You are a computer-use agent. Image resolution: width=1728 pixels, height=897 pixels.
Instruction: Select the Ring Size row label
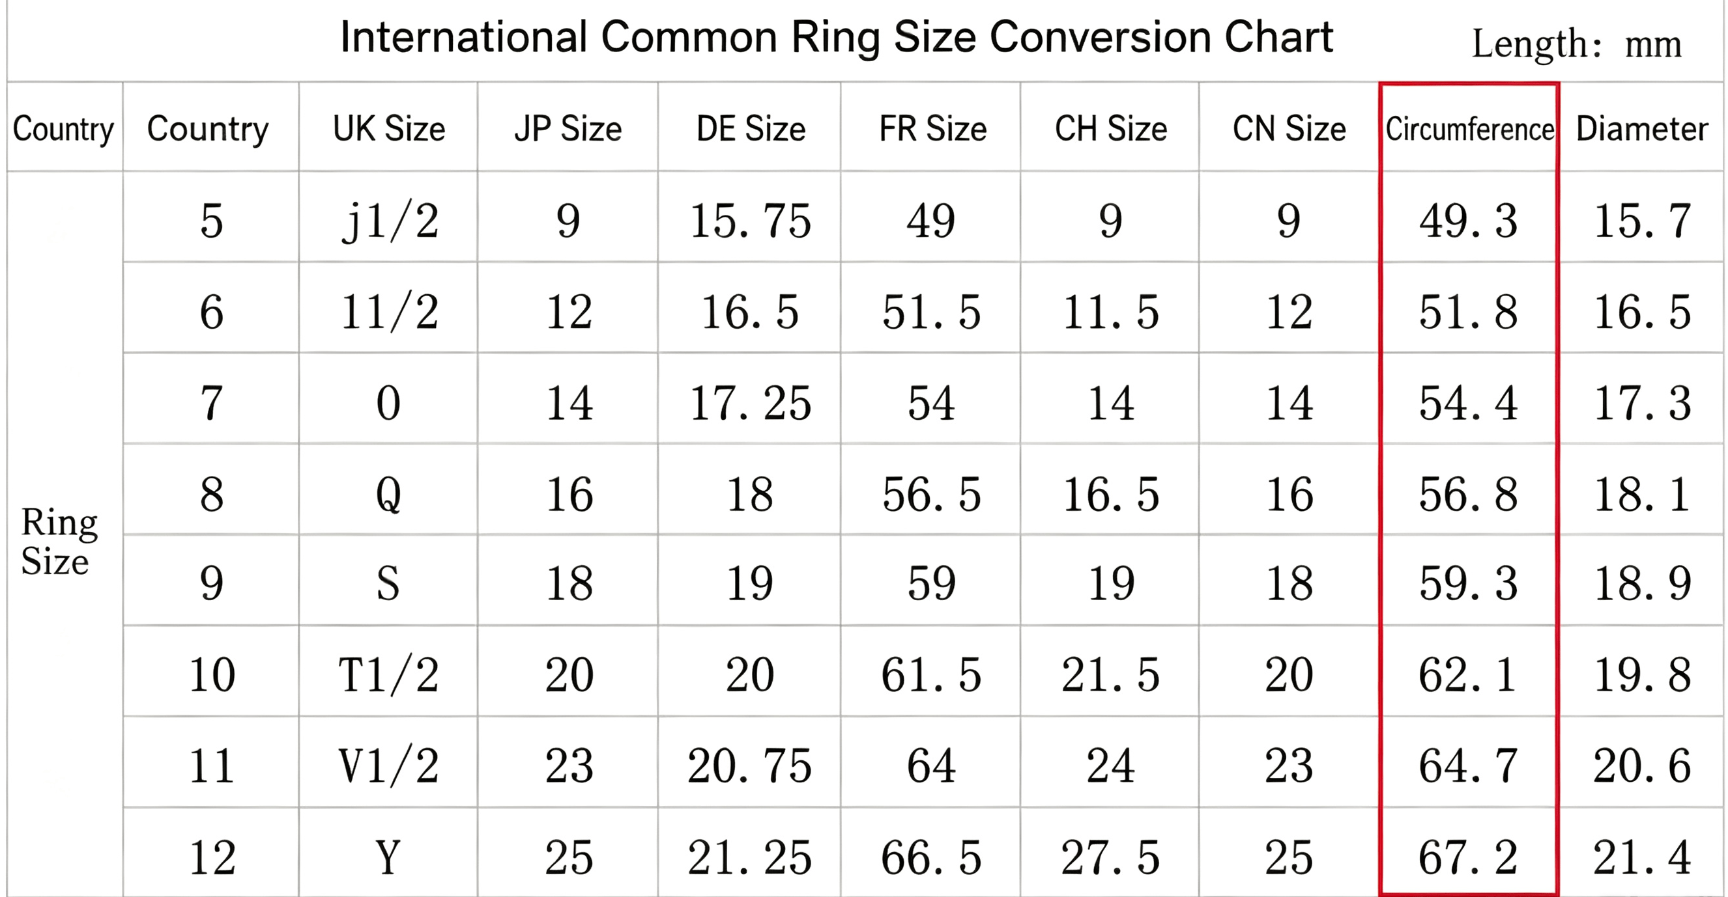click(x=59, y=542)
